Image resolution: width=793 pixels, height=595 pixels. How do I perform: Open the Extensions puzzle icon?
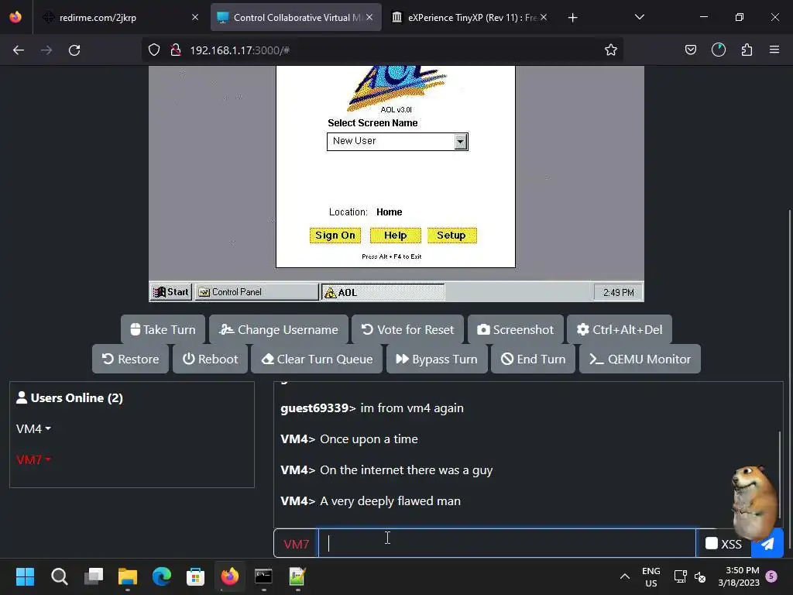[x=747, y=50]
